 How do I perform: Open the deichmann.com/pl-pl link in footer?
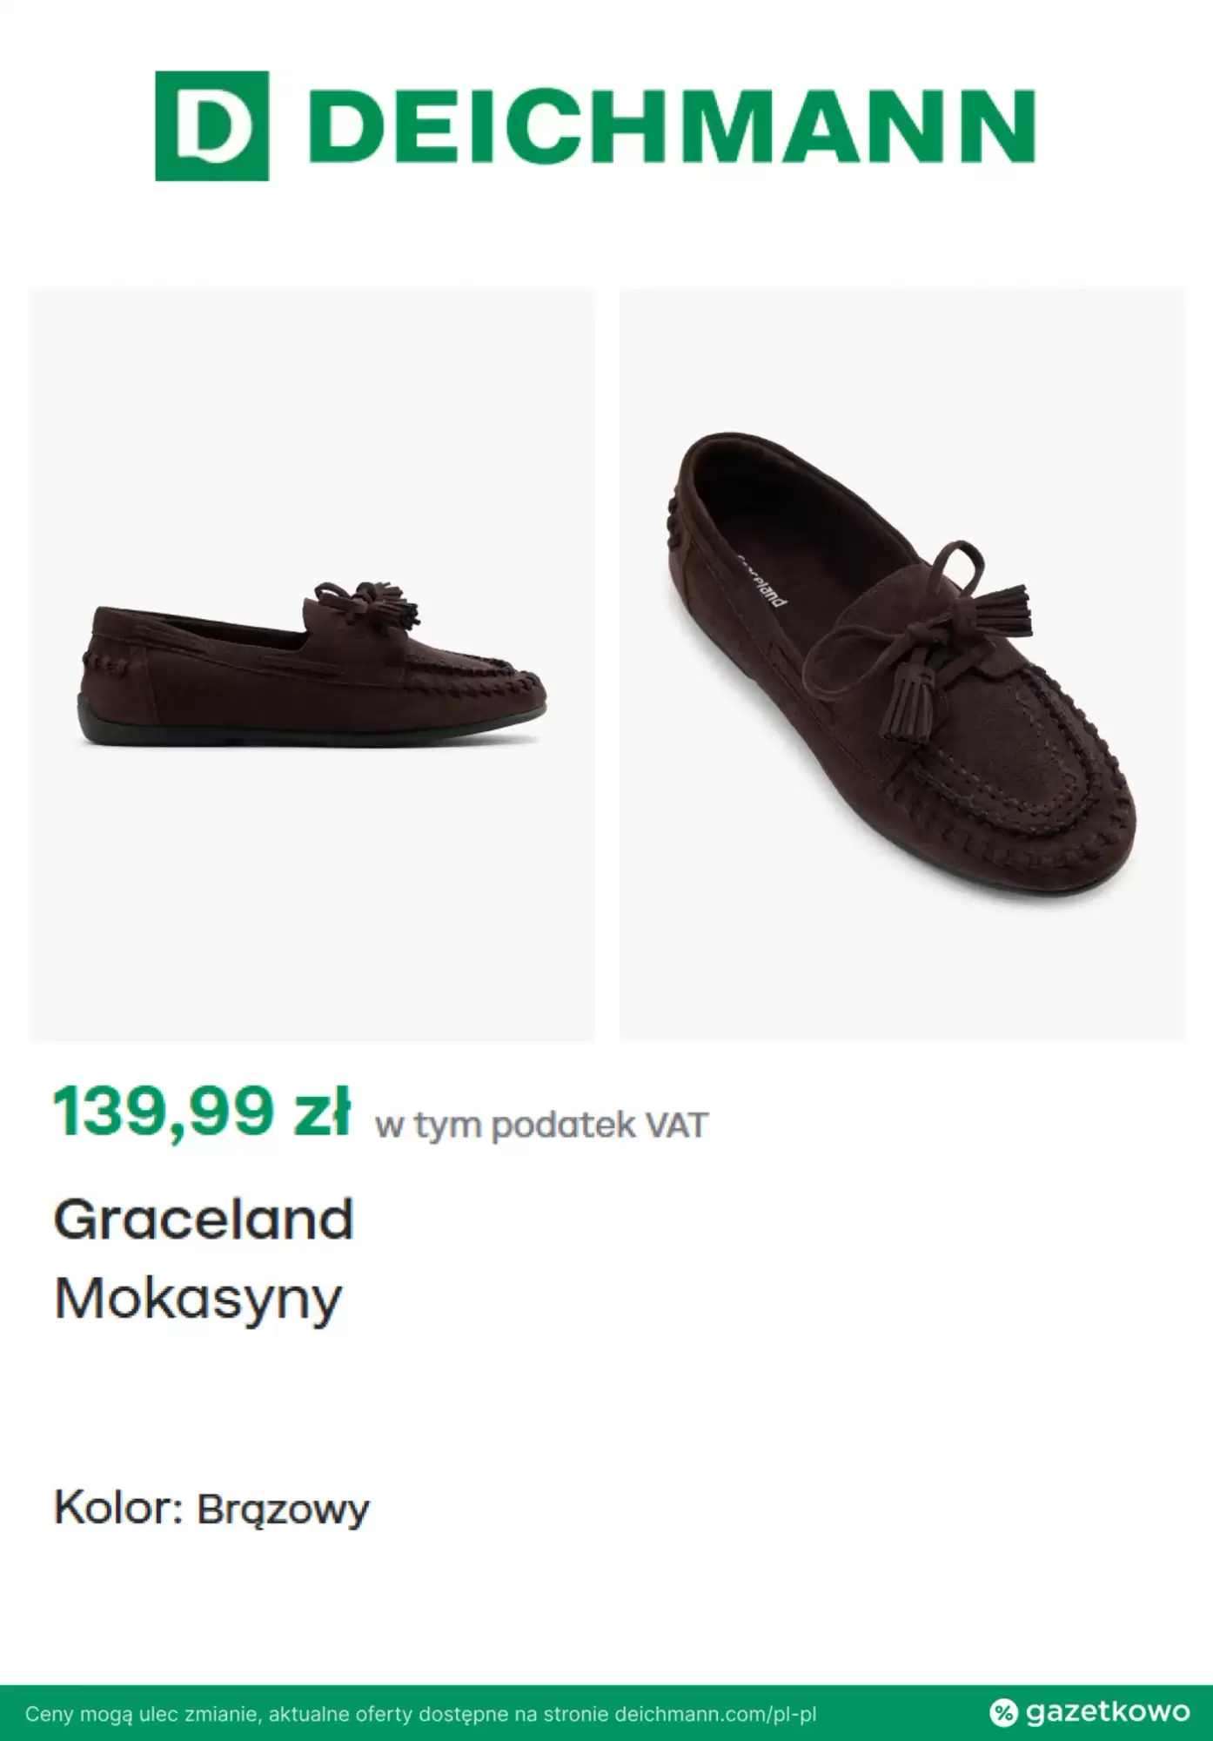pyautogui.click(x=715, y=1714)
